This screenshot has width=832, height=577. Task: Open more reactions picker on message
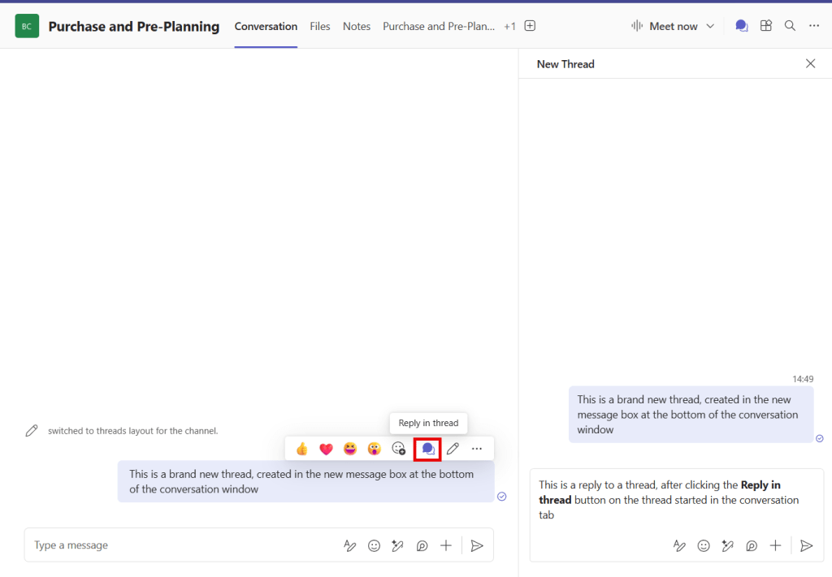point(398,449)
